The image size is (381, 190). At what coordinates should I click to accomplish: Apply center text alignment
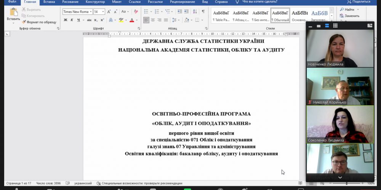click(153, 20)
